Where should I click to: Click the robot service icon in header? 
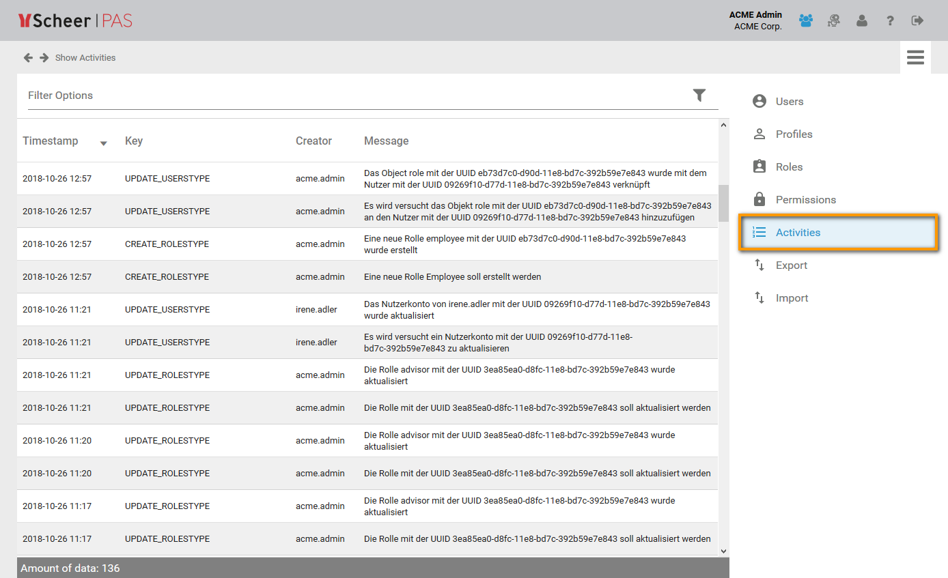coord(833,20)
